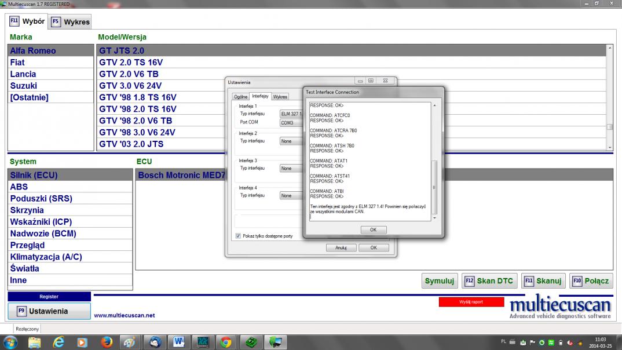
Task: Open the Thunderbird taskbar icon
Action: (x=155, y=342)
